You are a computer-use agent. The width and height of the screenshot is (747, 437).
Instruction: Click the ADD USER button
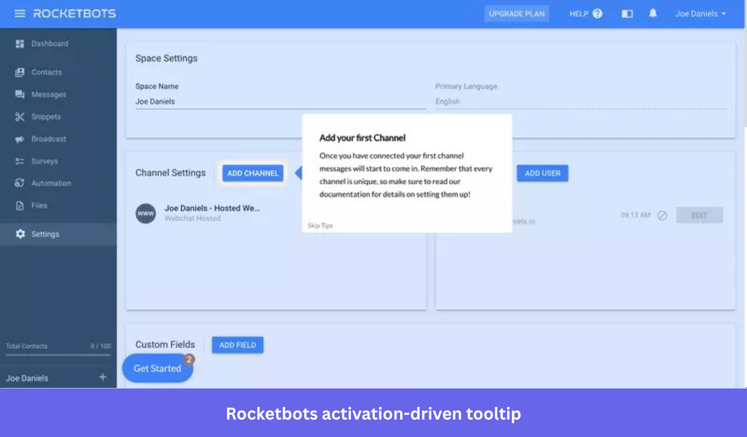[542, 173]
